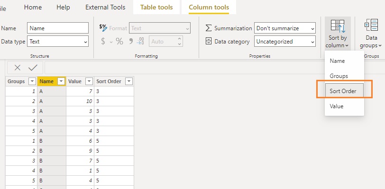This screenshot has width=385, height=189.
Task: Click the Summarization sigma icon
Action: [208, 28]
